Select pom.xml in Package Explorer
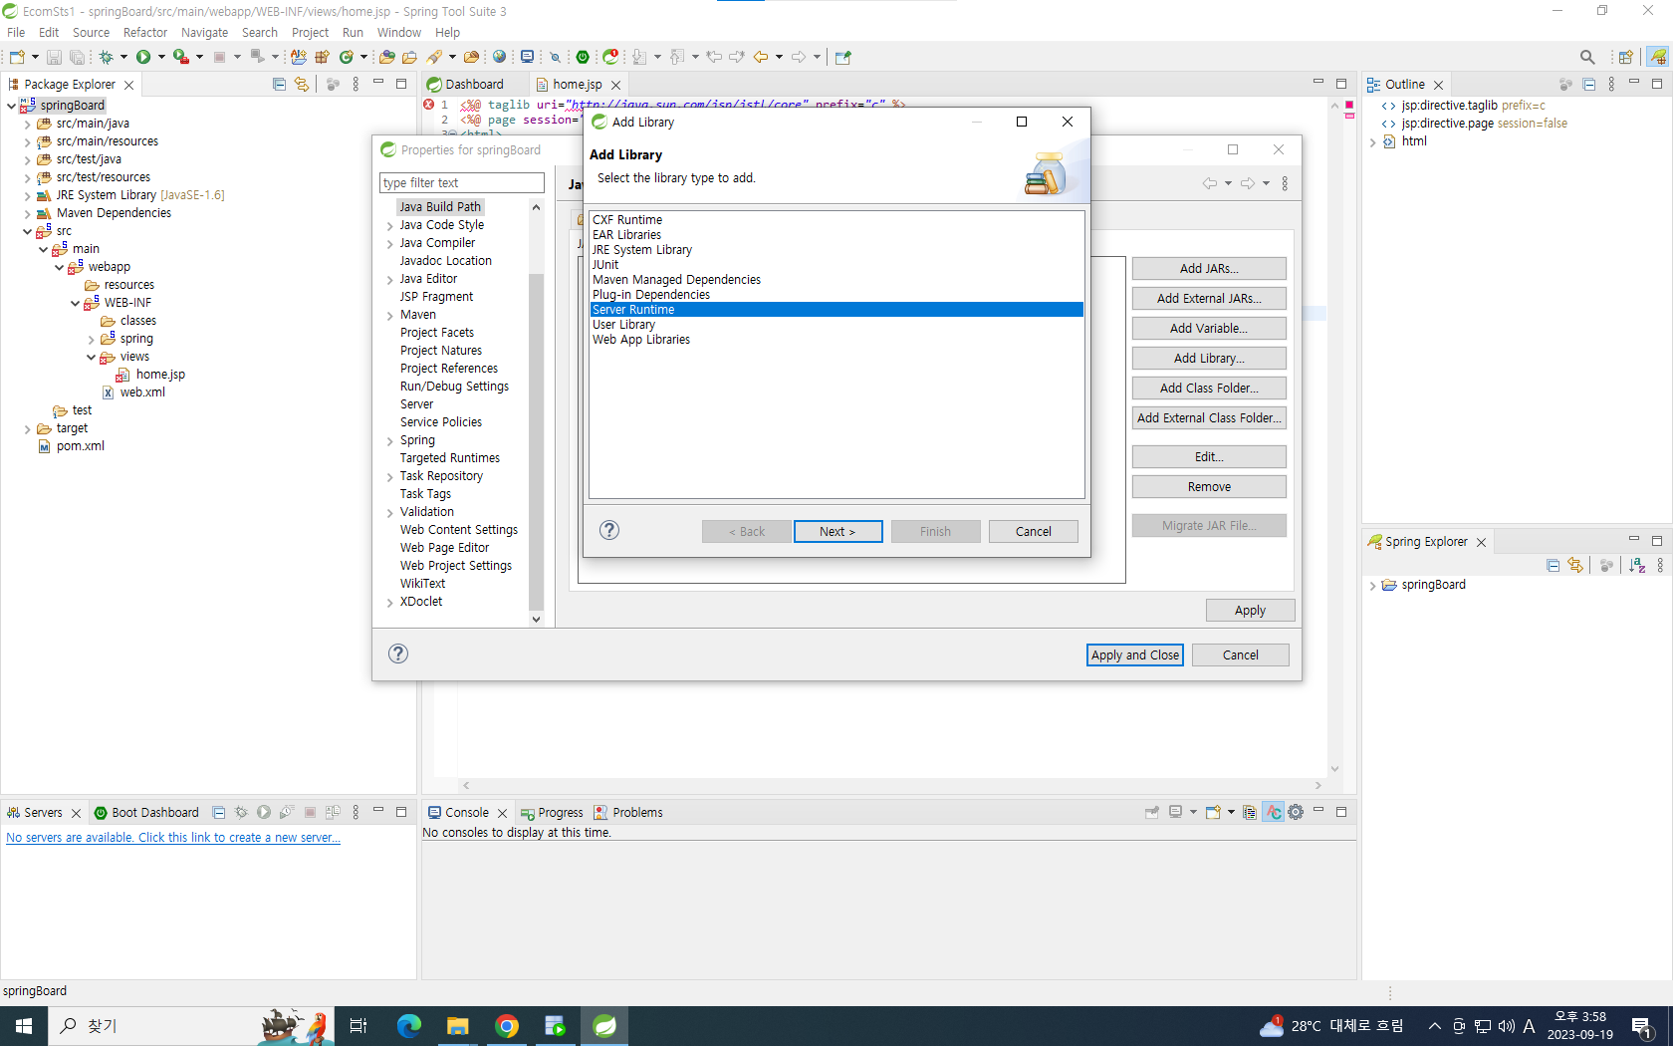 [80, 446]
